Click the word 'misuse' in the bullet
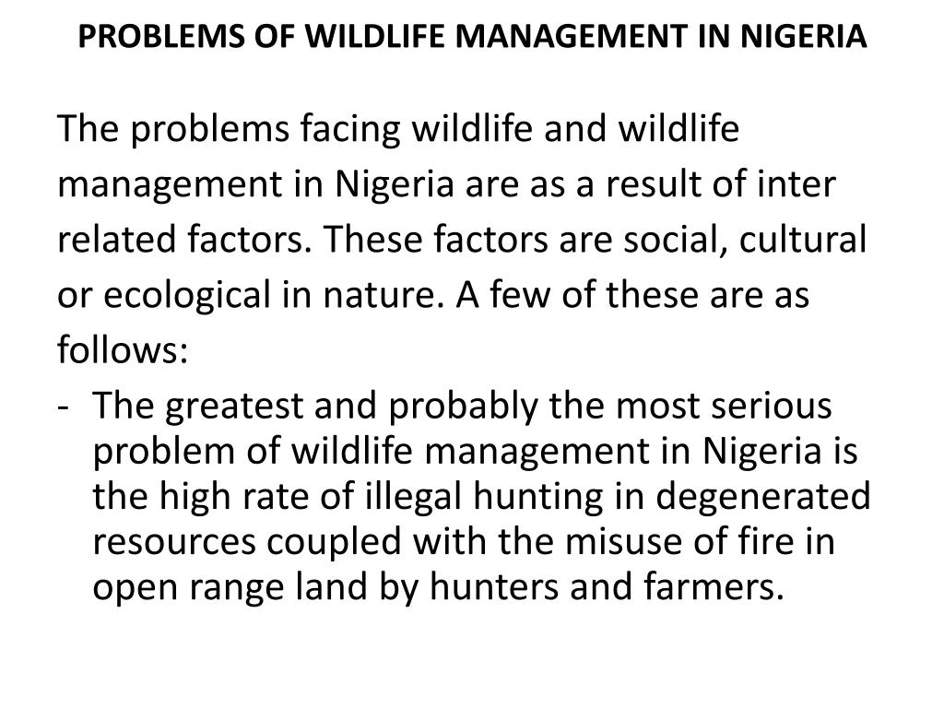 (x=624, y=540)
